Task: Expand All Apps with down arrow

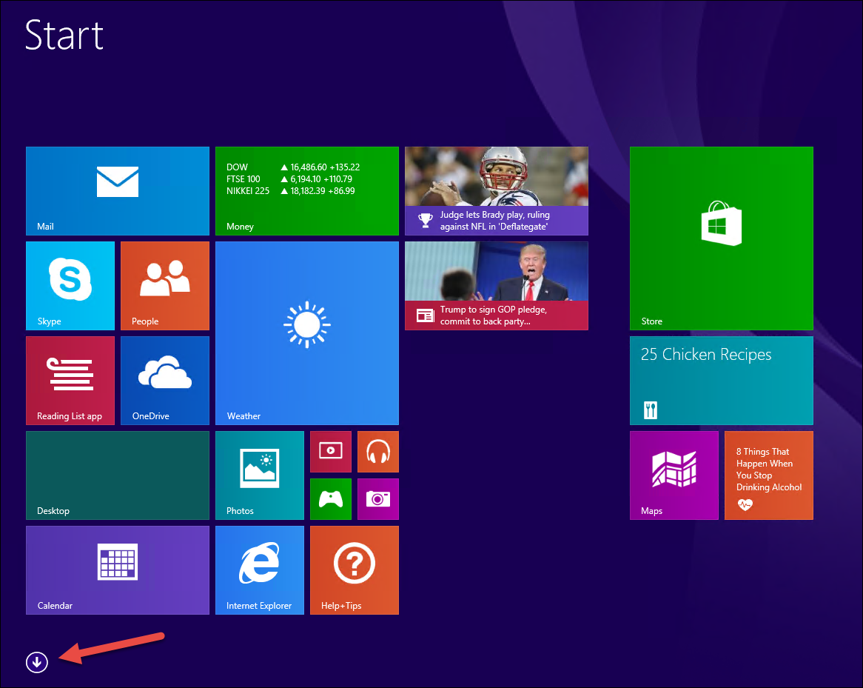Action: point(36,661)
